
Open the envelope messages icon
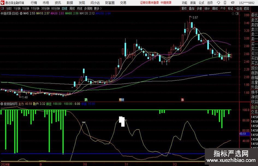233,3
